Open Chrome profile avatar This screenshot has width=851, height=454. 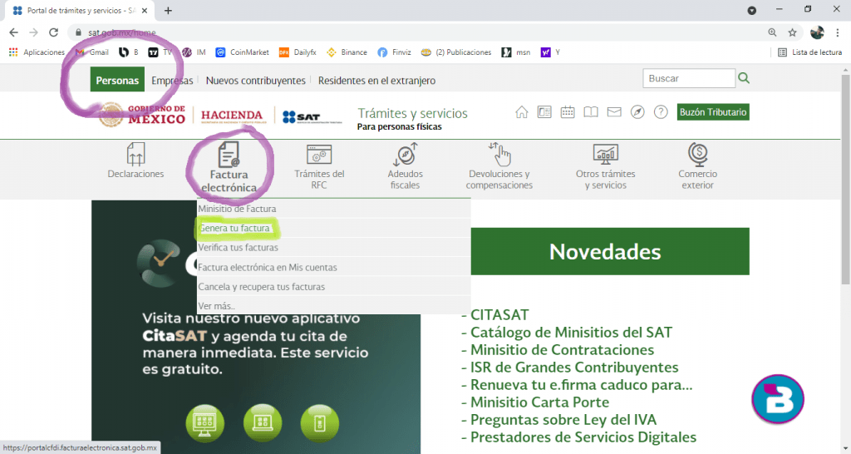click(817, 32)
